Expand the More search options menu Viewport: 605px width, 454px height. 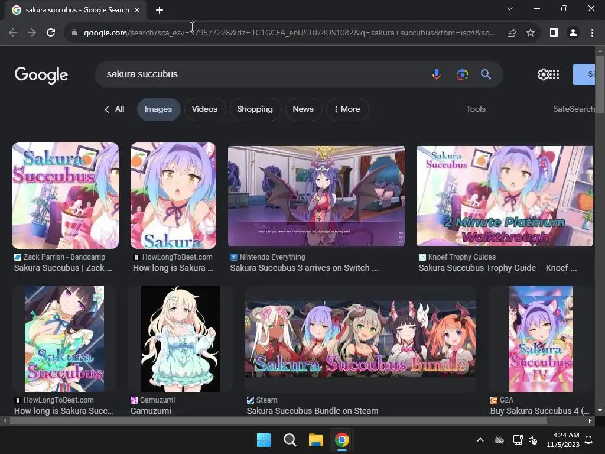point(347,109)
